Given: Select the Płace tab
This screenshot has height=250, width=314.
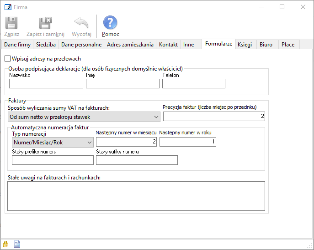Looking at the screenshot, I should click(288, 45).
